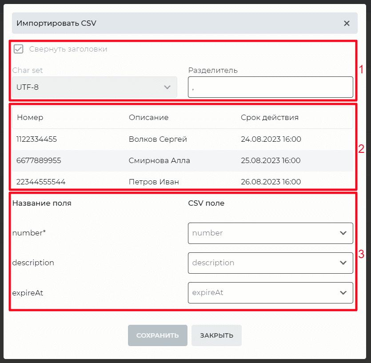
Task: Select the cell 1122334455
Action: pos(36,139)
